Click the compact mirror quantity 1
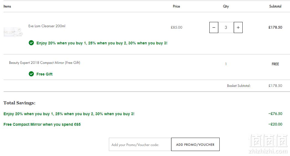290x156 pixels. (x=226, y=64)
